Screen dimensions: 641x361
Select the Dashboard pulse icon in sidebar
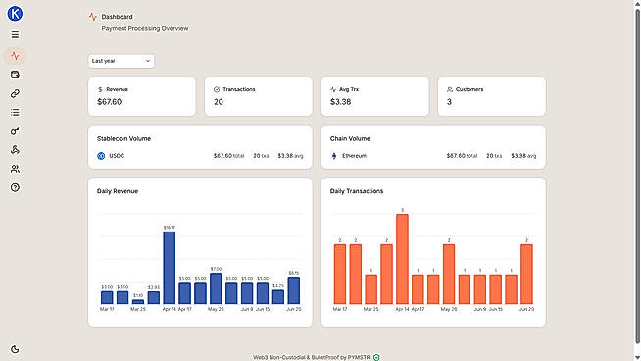(x=15, y=56)
